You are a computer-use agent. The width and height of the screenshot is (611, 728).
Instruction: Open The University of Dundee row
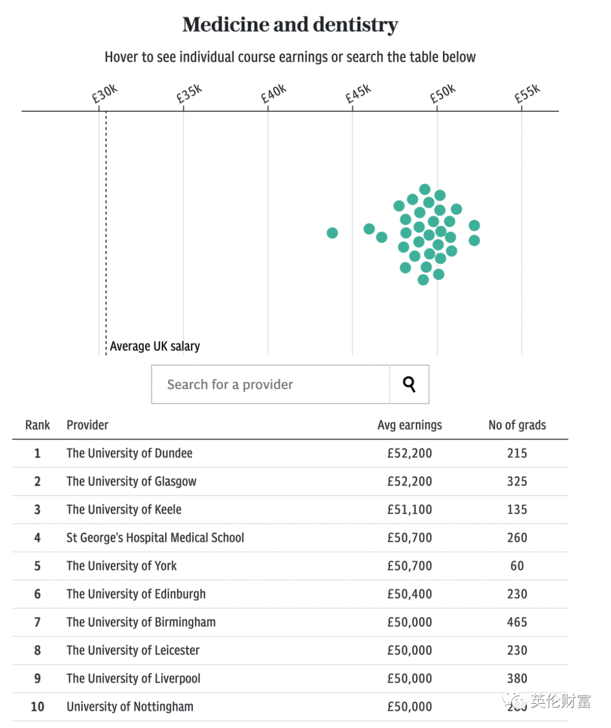tap(129, 453)
